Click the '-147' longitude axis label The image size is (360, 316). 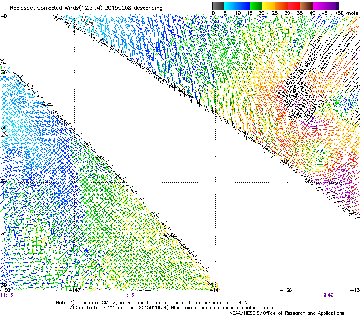tap(75, 290)
